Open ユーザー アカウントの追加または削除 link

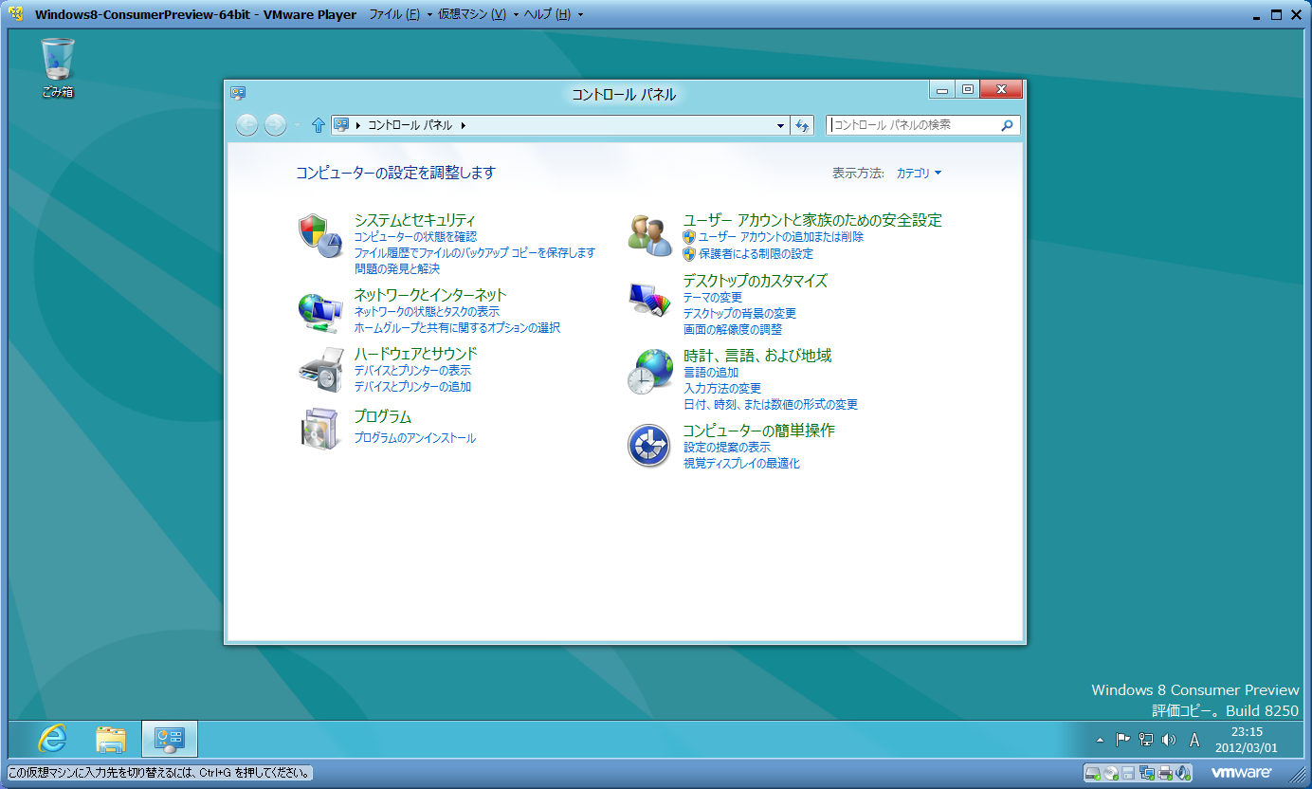pos(781,237)
